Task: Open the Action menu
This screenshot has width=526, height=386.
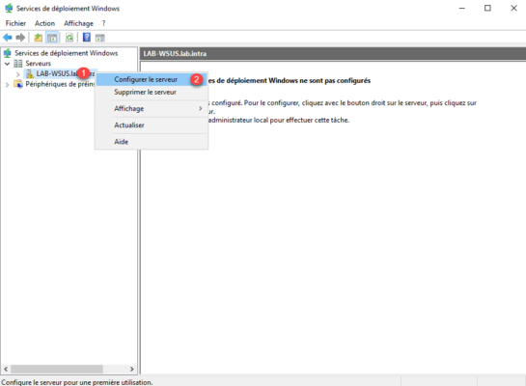Action: click(44, 23)
